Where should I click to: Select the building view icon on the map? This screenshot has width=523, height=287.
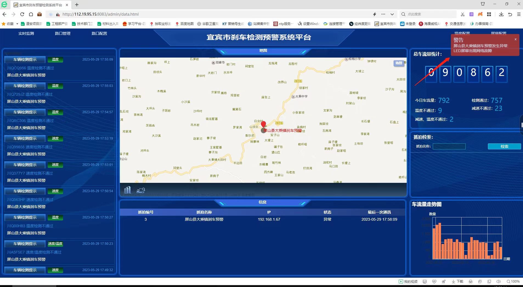click(127, 190)
